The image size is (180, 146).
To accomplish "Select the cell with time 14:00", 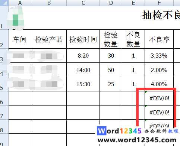I will 83,70.
